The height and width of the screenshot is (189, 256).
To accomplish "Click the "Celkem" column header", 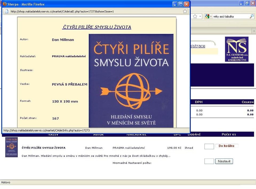I will pos(247,102).
